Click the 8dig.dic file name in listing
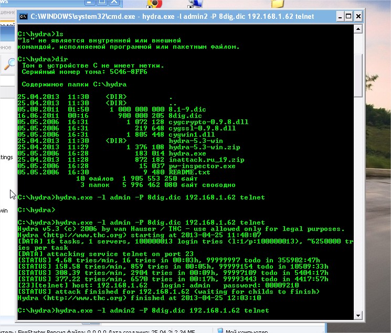Image resolution: width=391 pixels, height=333 pixels. (x=185, y=116)
